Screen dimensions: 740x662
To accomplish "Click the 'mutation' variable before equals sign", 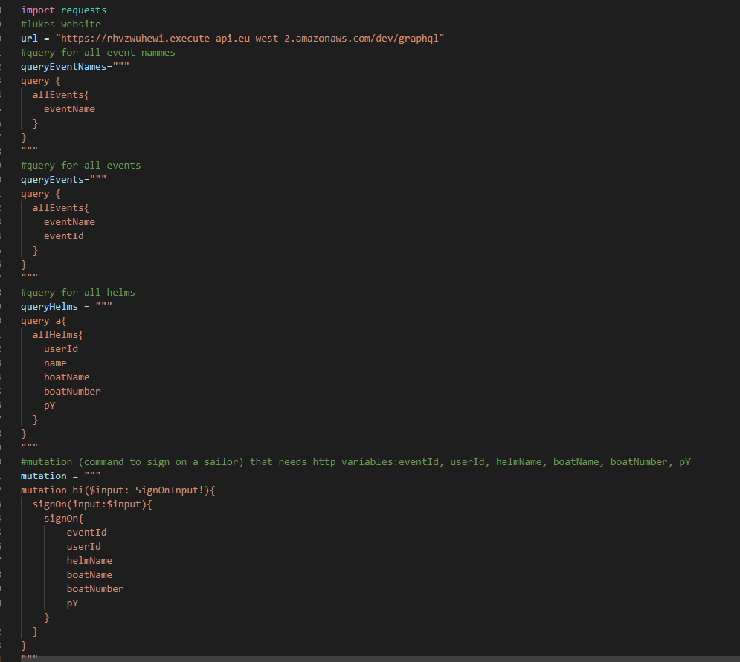I will click(43, 476).
